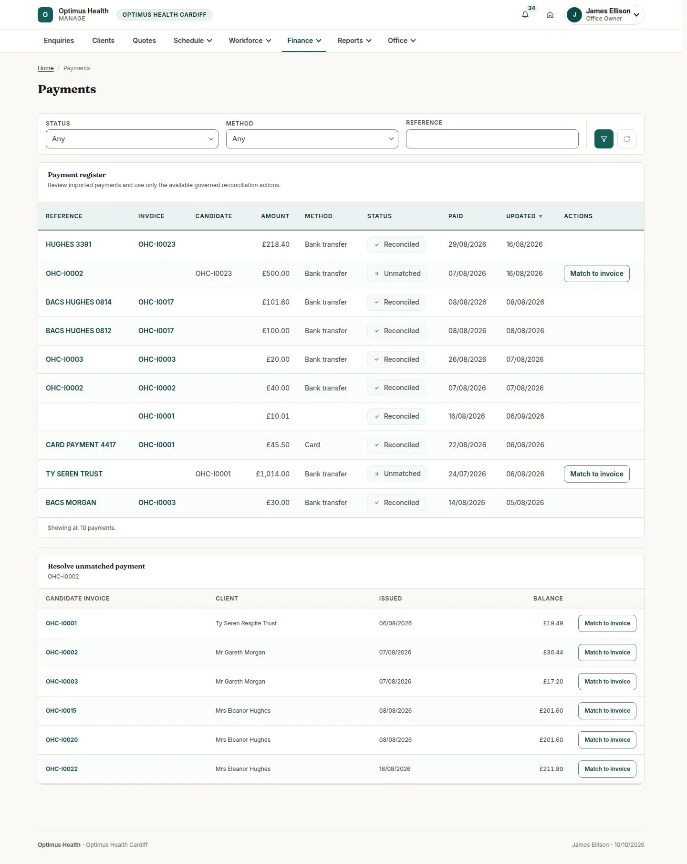687x864 pixels.
Task: Click the Reconciled status of HUGHES 3391
Action: tap(396, 244)
